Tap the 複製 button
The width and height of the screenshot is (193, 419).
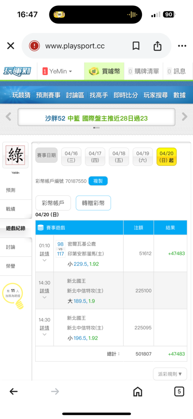point(98,181)
